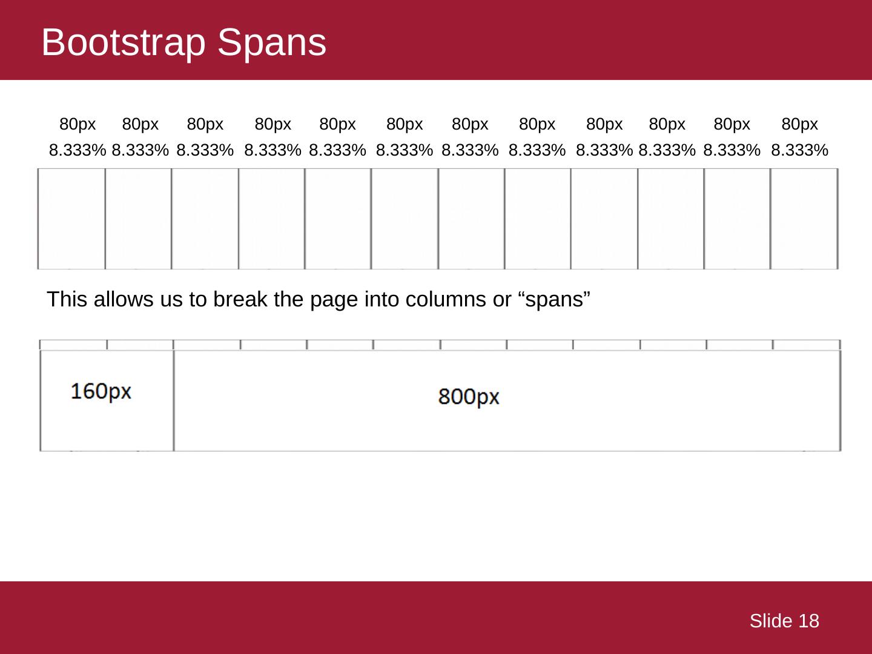Click the last "8.333%" label on the right
Screen dimensions: 872x654
[x=799, y=150]
